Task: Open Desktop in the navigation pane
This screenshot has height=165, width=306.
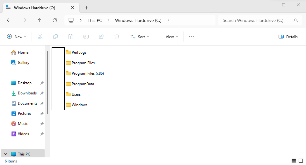Action: (21, 83)
